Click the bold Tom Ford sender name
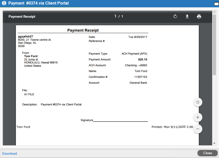 point(31,56)
